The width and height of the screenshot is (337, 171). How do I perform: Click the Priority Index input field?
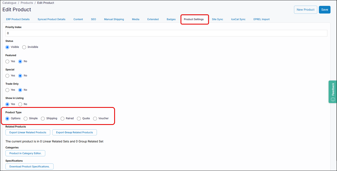[166, 33]
